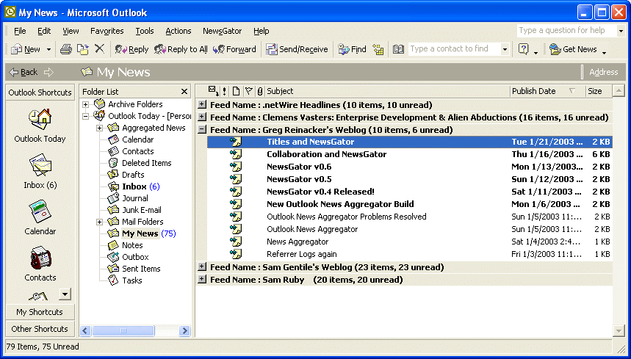Open the Tools menu
This screenshot has width=631, height=359.
(x=145, y=31)
